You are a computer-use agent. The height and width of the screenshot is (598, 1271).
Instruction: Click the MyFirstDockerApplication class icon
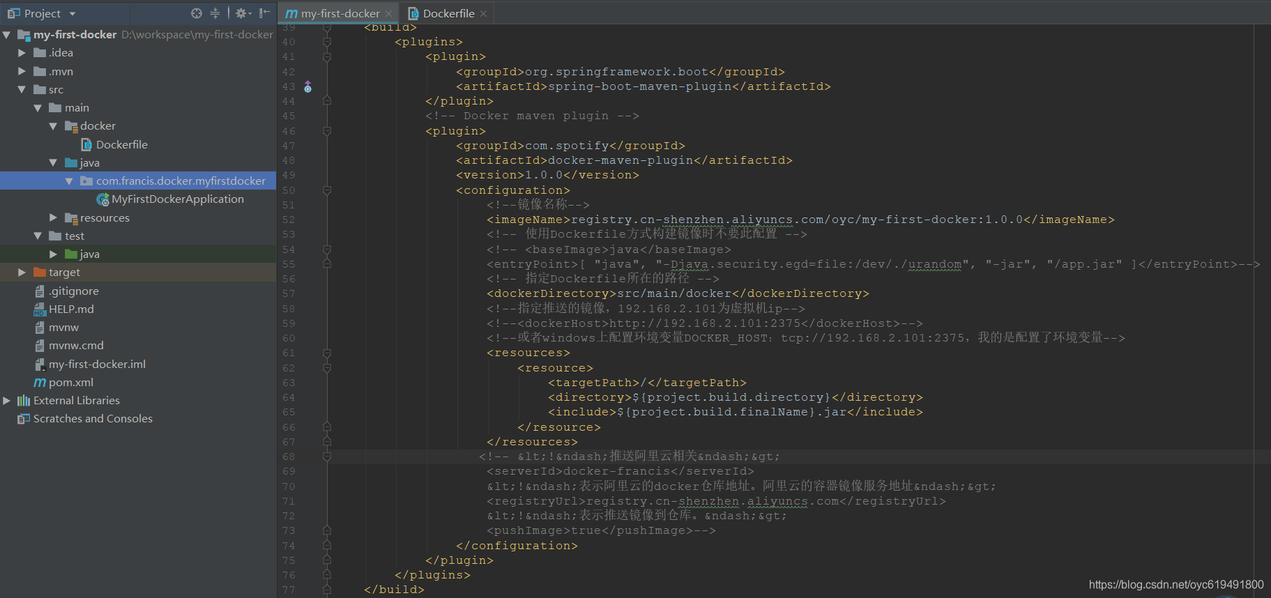point(102,199)
